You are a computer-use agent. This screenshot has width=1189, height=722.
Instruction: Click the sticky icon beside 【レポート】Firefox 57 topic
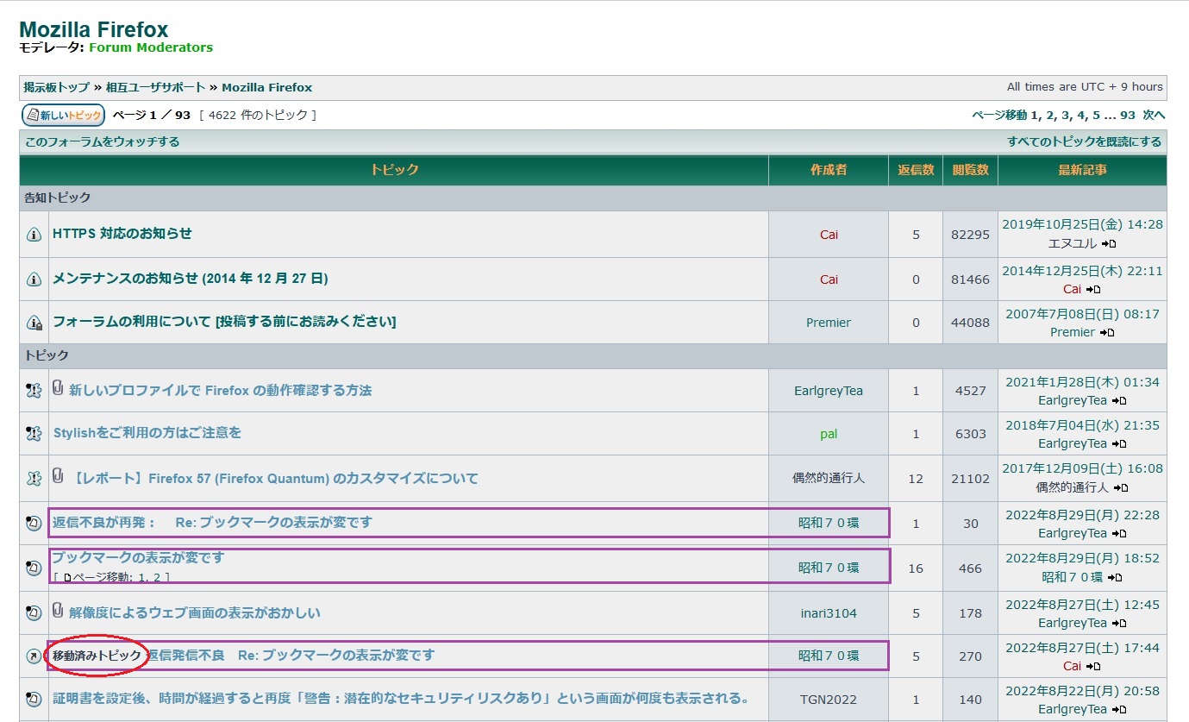[x=34, y=479]
